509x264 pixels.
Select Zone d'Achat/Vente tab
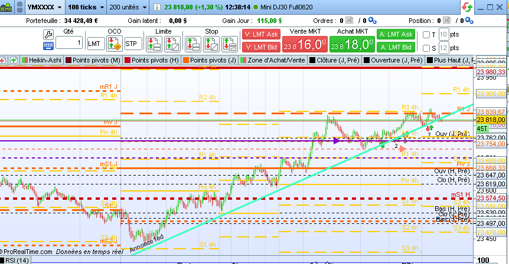point(273,60)
